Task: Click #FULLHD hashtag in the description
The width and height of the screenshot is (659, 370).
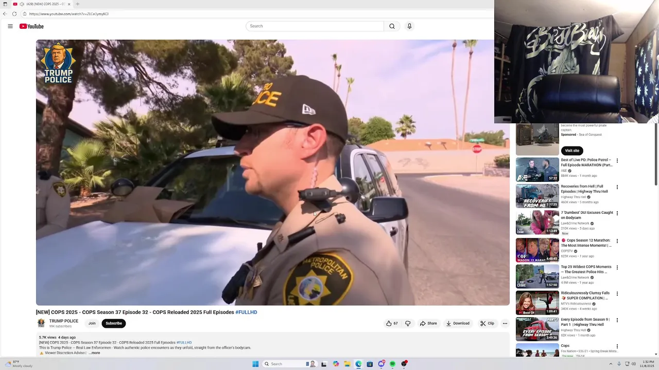Action: [184, 343]
